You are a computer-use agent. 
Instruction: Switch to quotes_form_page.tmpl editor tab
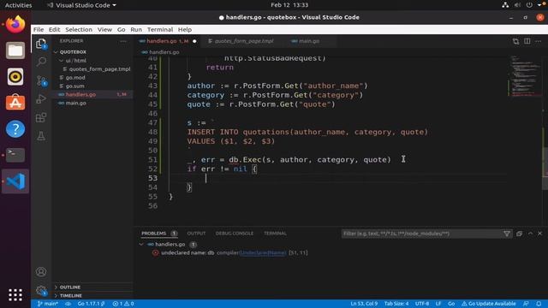[243, 41]
